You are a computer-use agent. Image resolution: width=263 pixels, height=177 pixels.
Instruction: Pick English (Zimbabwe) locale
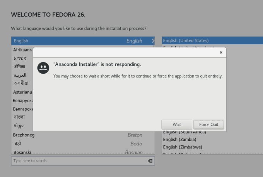point(183,147)
